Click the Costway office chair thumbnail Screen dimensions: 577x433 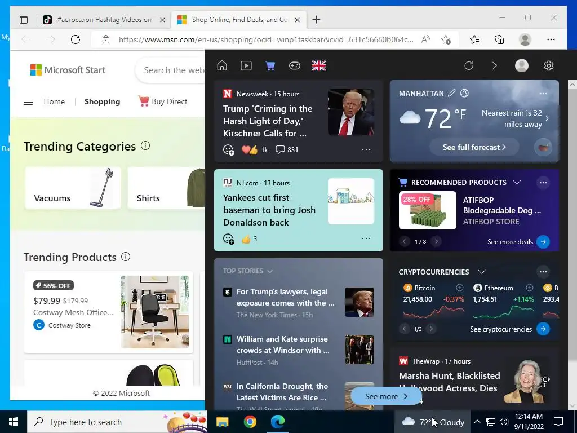pos(155,311)
